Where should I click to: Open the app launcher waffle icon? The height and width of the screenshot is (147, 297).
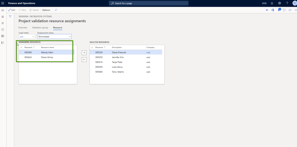[x=3, y=3]
